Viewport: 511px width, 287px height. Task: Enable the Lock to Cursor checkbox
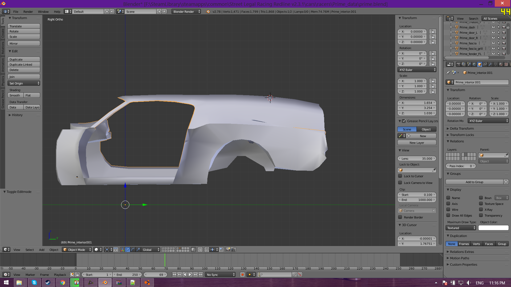click(x=400, y=176)
